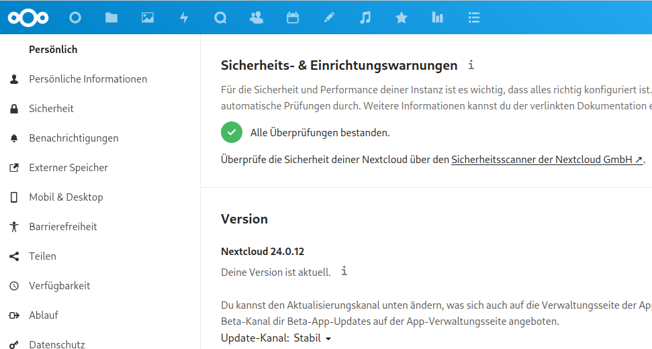Open the Photos app icon
The height and width of the screenshot is (349, 652).
click(x=148, y=17)
